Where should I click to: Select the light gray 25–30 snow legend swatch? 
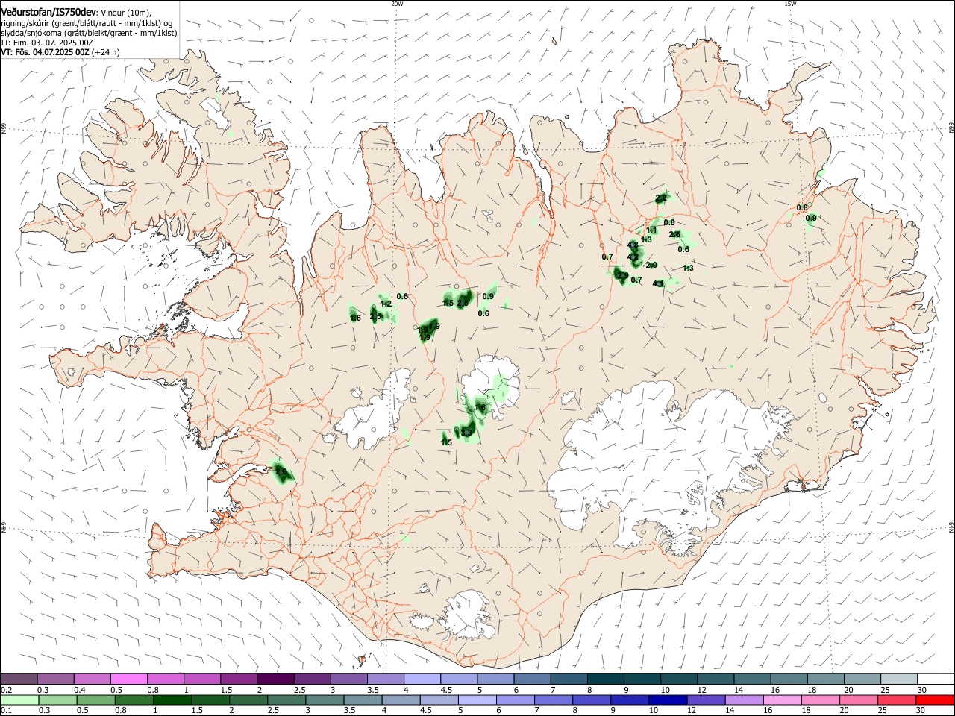(899, 679)
